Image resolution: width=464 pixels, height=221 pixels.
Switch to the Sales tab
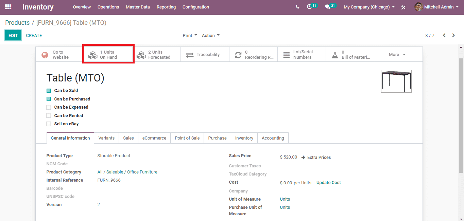click(x=128, y=138)
